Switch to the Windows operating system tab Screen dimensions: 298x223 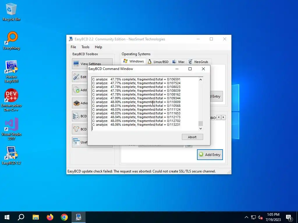[x=133, y=61]
